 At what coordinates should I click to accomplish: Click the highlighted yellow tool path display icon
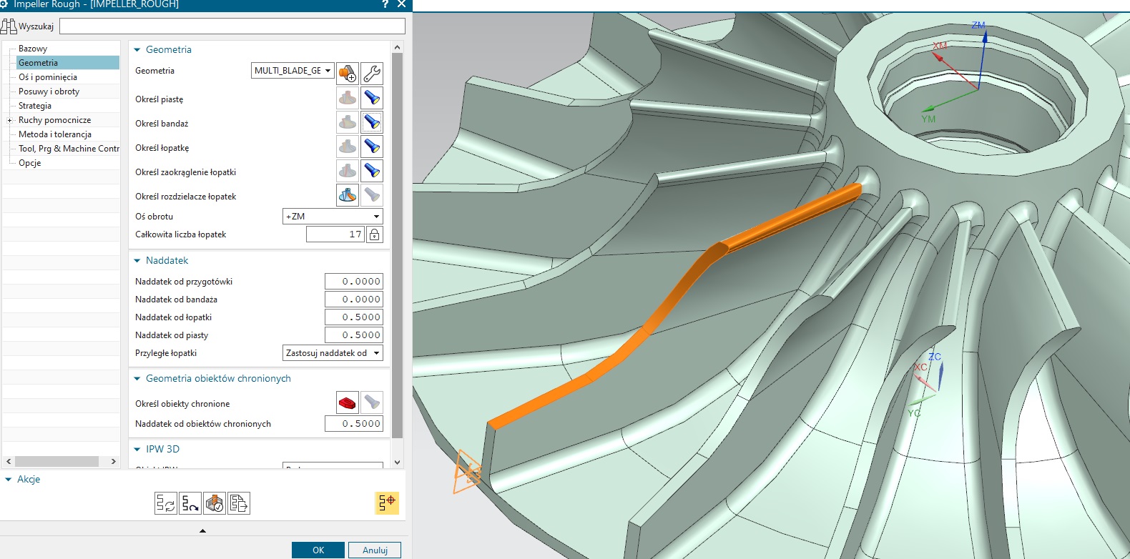[x=387, y=503]
